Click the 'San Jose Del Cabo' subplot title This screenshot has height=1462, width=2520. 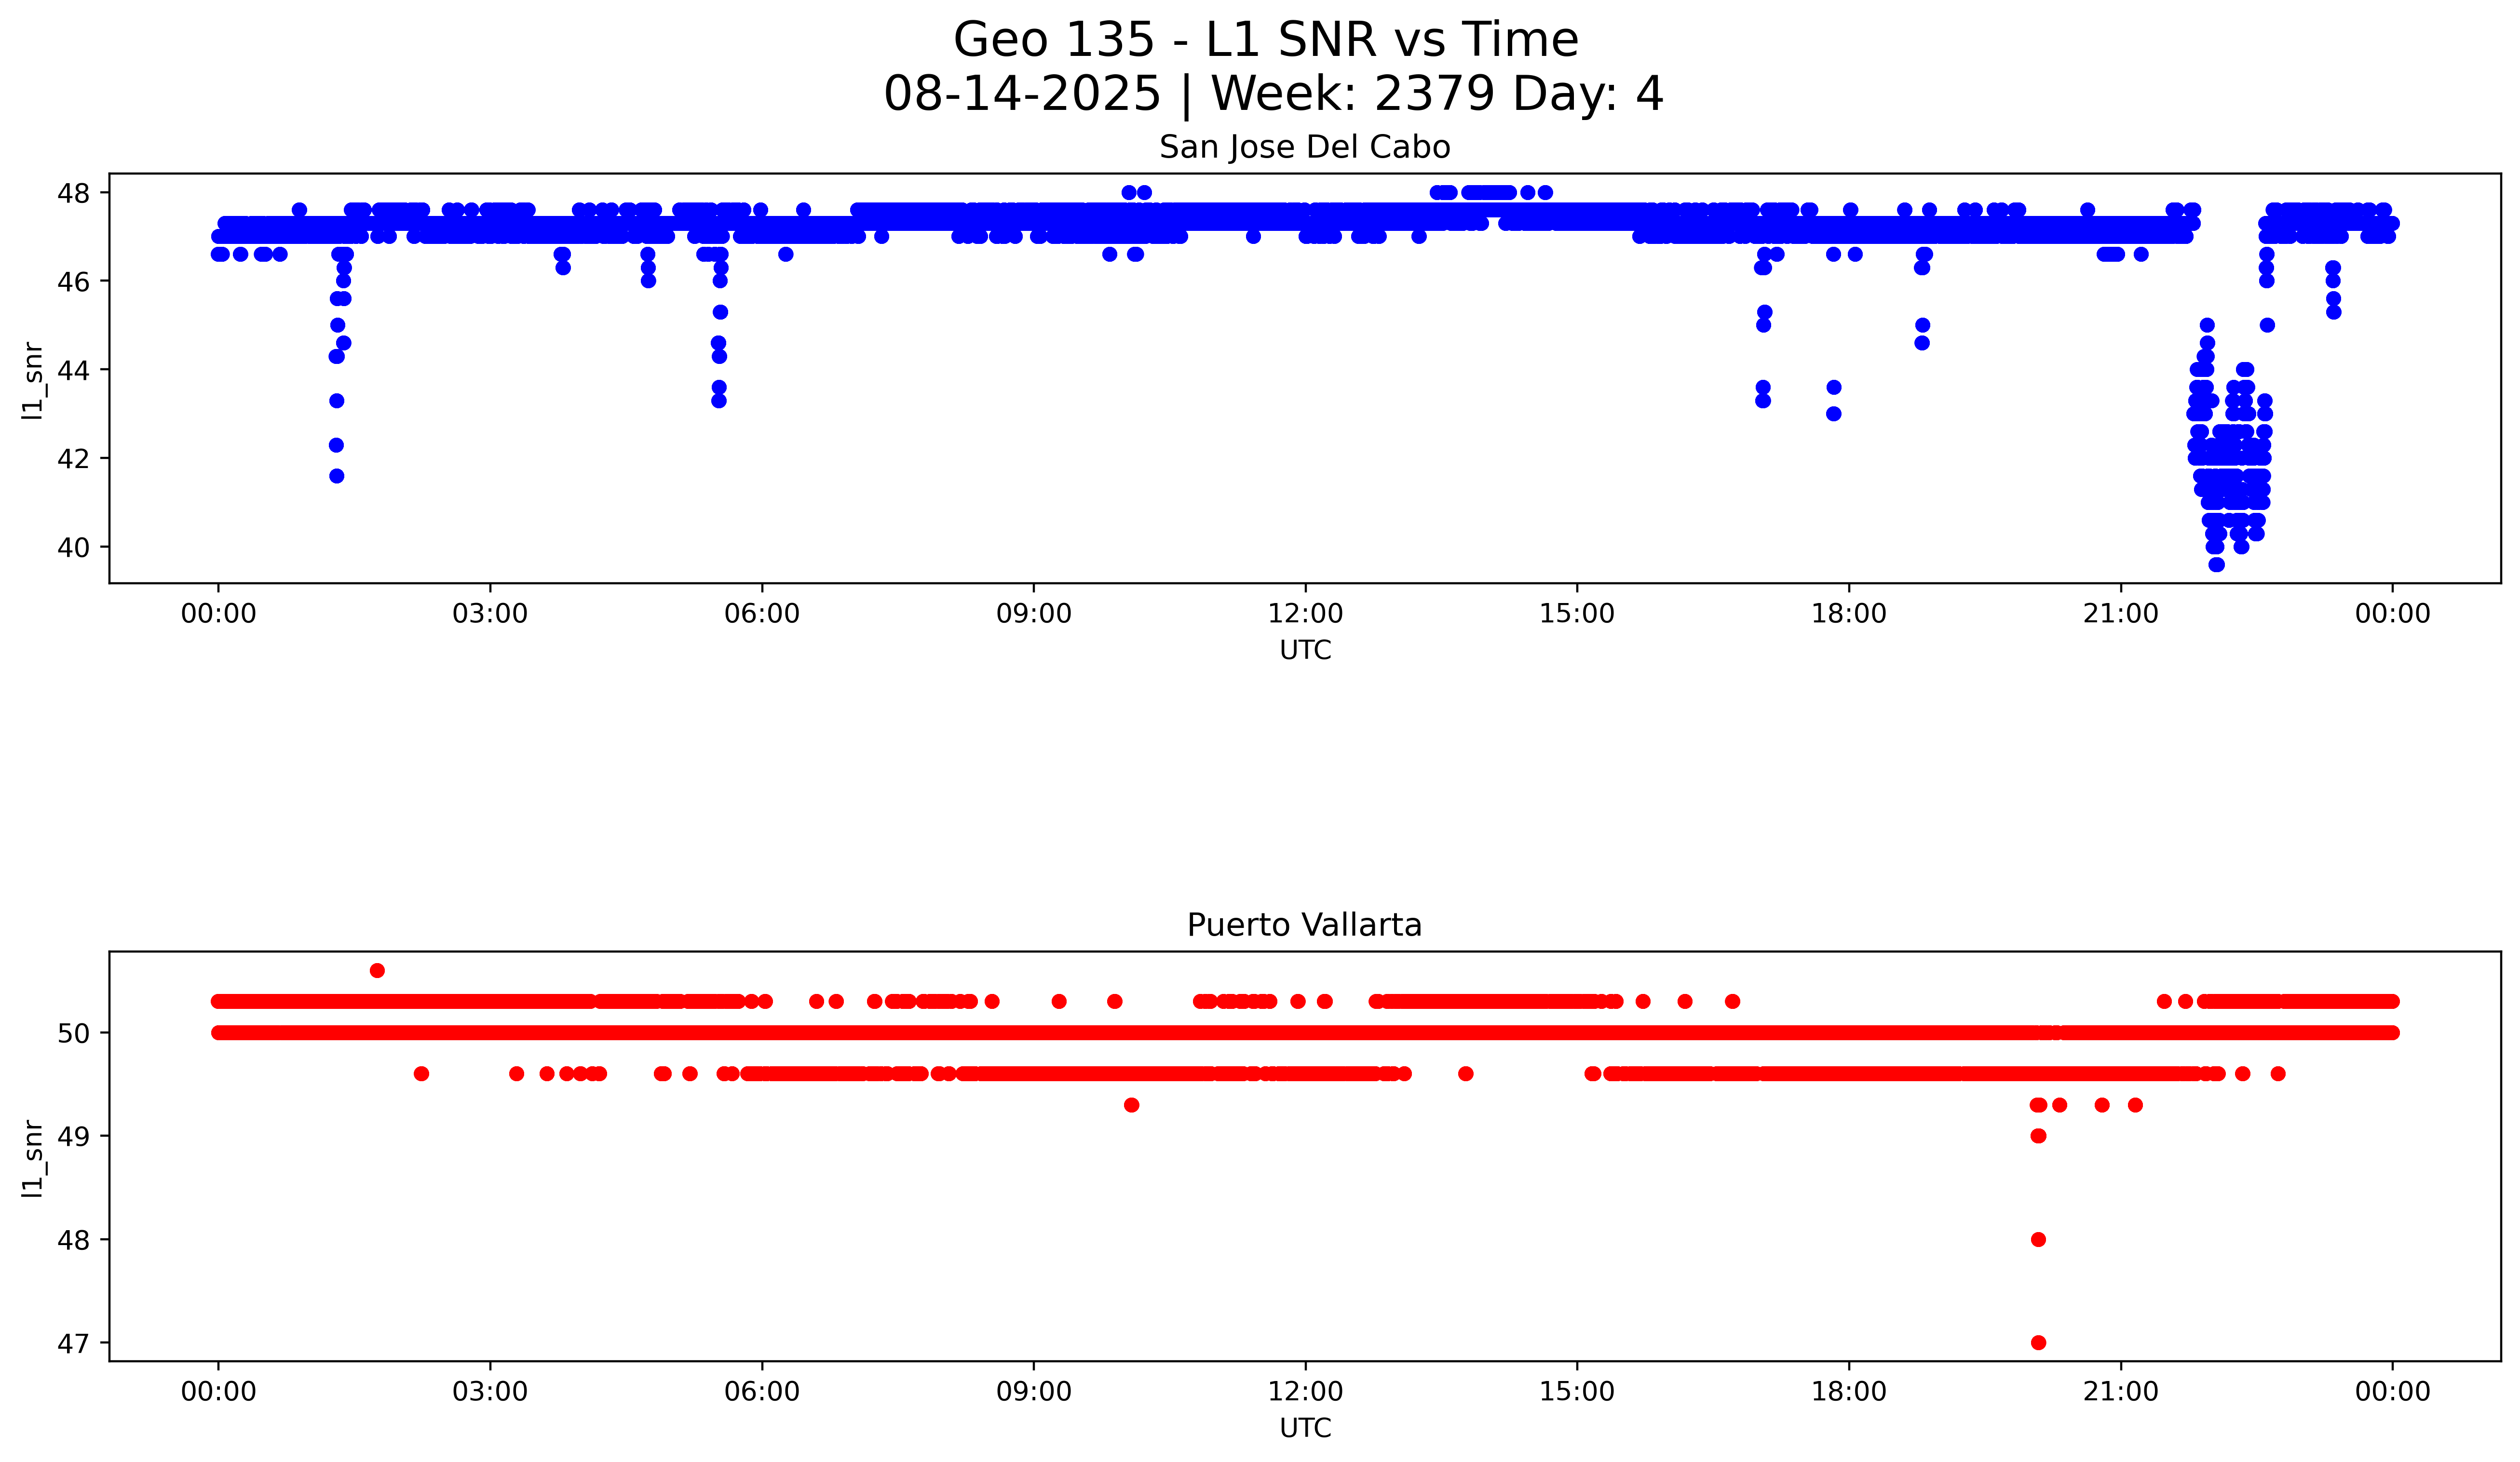pyautogui.click(x=1304, y=148)
